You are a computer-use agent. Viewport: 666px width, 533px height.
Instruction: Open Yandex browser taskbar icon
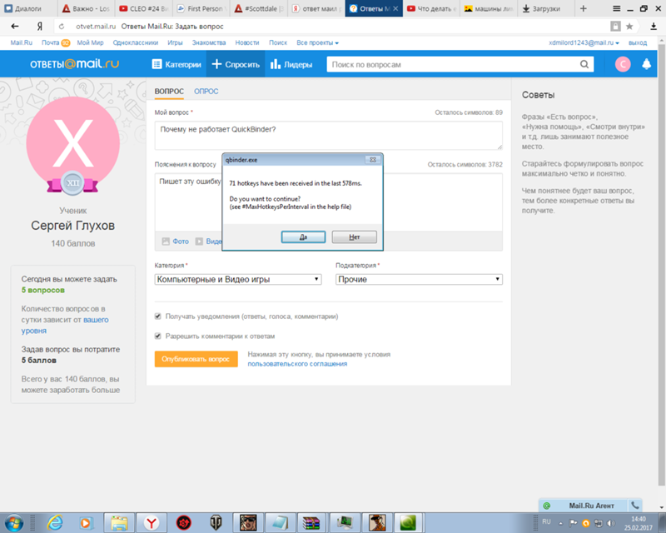(152, 522)
